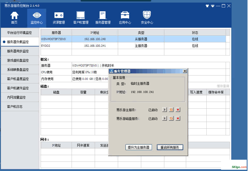This screenshot has width=248, height=171.
Task: Click IP cell 192.168.100.240
Action: (95, 39)
